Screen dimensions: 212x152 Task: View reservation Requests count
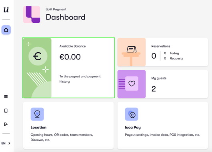(174, 58)
